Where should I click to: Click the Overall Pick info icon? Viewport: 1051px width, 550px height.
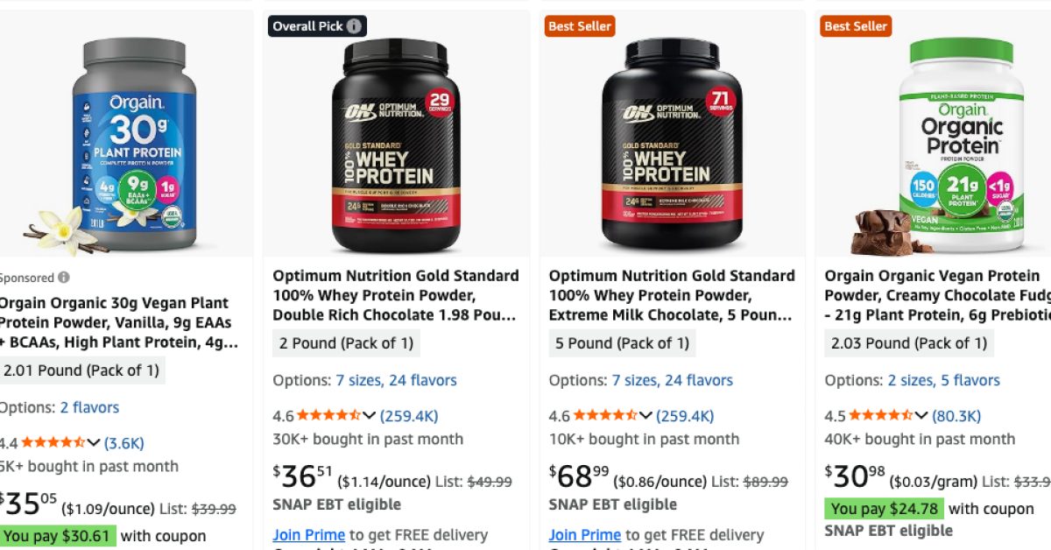pos(354,26)
